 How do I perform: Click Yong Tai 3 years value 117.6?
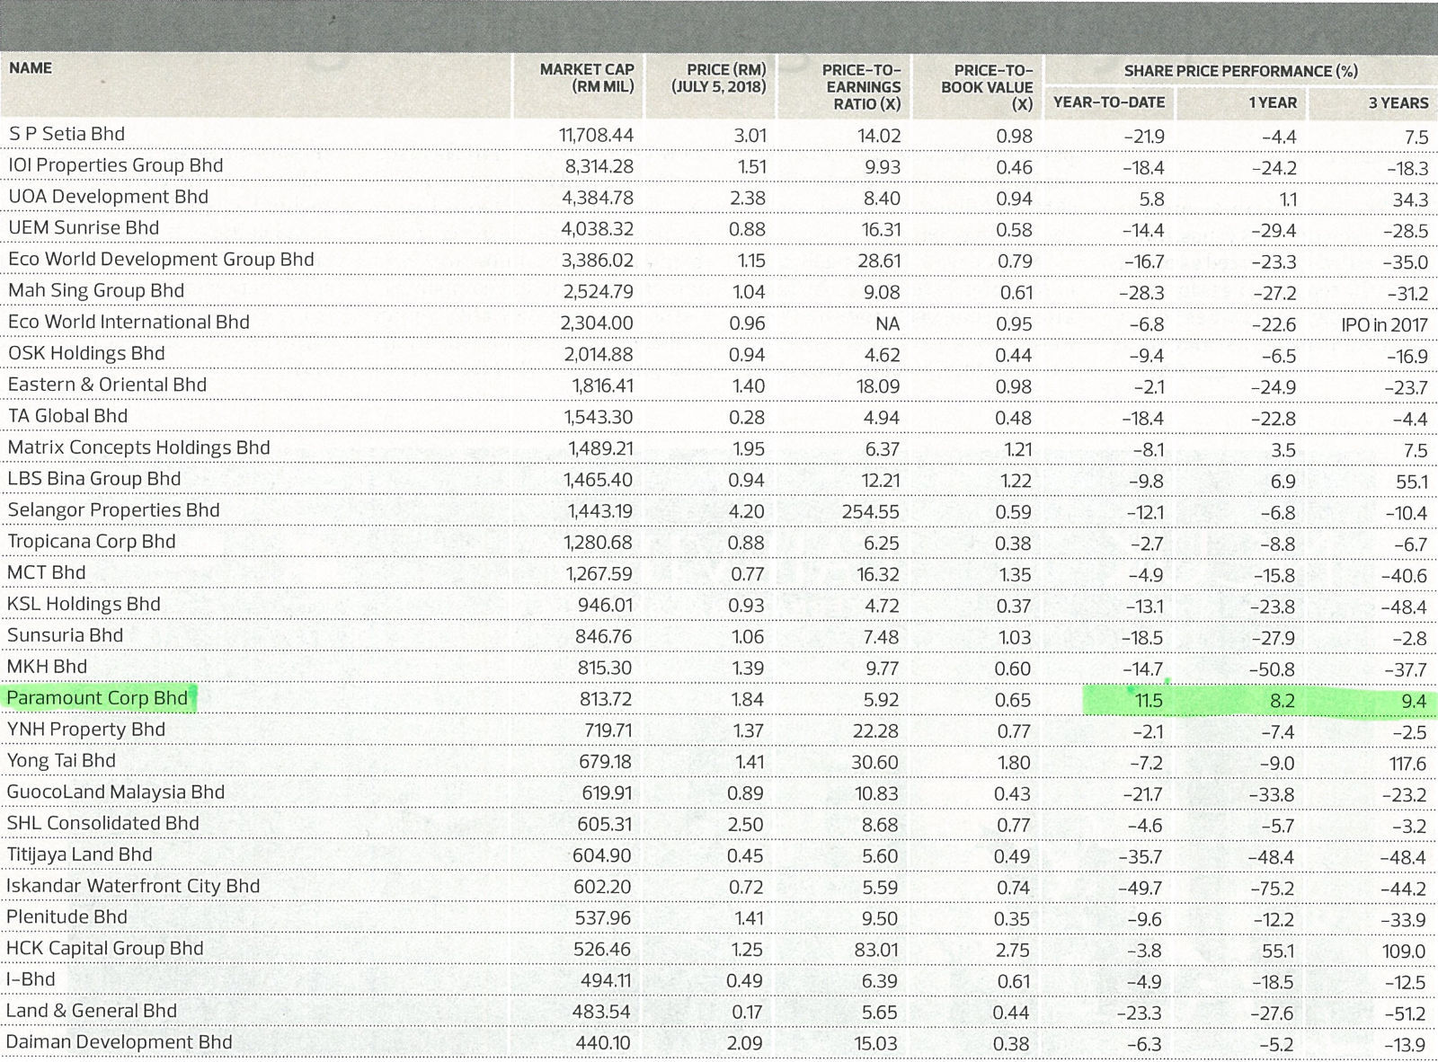coord(1407,765)
